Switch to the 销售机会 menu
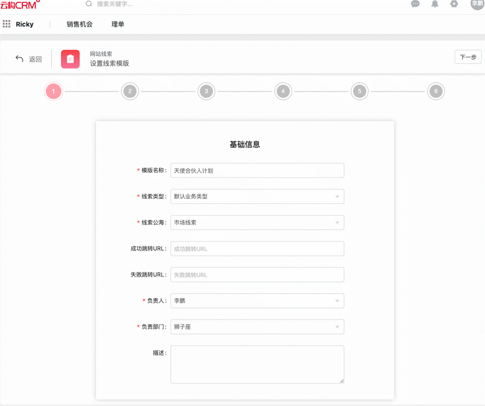Viewport: 485px width, 406px height. pyautogui.click(x=80, y=24)
